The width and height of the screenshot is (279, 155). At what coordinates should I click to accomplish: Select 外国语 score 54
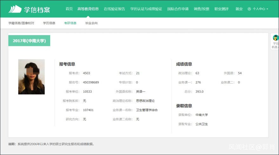point(240,73)
